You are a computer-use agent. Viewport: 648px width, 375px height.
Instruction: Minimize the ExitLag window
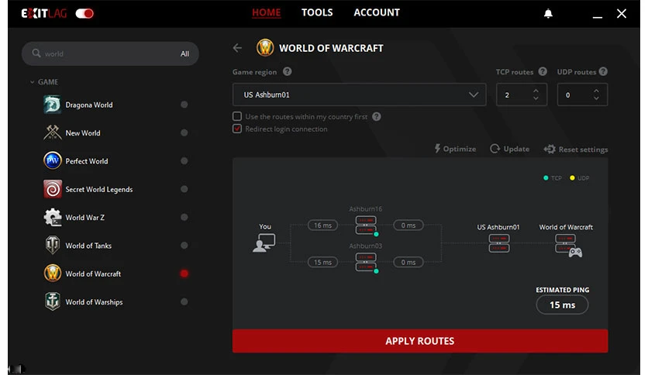597,15
